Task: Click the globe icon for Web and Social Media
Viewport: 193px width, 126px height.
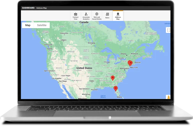Action: coord(97,14)
